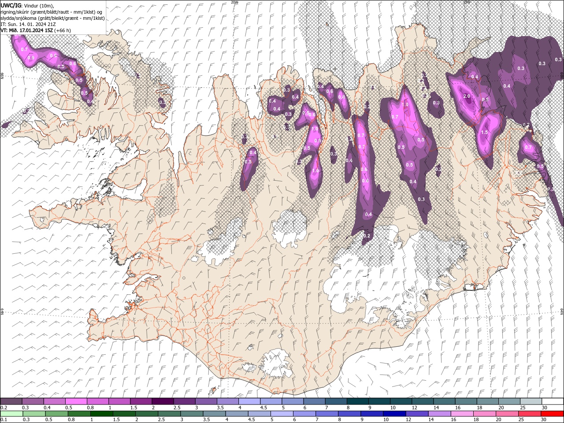
Task: Pick the darkest purple upper swatch between 2 and 2.5
Action: tap(163, 401)
